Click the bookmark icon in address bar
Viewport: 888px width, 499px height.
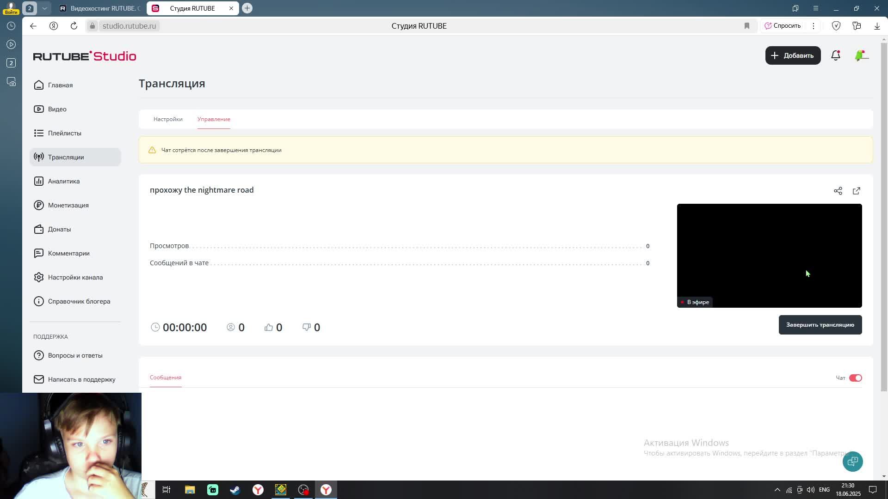[746, 26]
